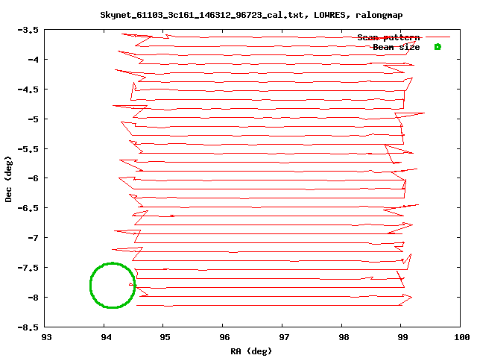Viewport: 477px width, 358px height.
Task: Click the 93 tick on the RA axis
Action: click(45, 337)
